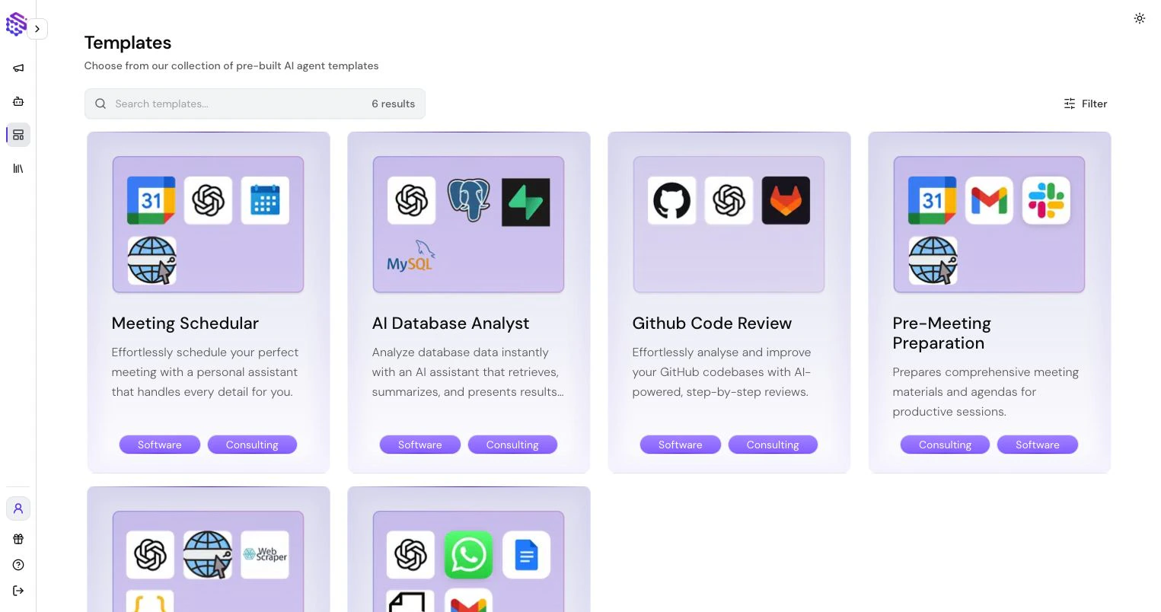
Task: Click the app logo in the sidebar
Action: pyautogui.click(x=16, y=24)
